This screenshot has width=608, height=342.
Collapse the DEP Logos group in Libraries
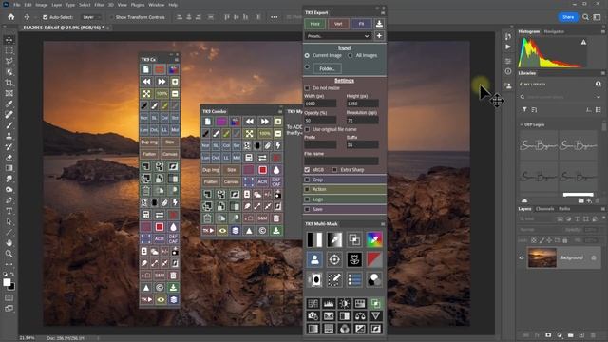[x=522, y=124]
